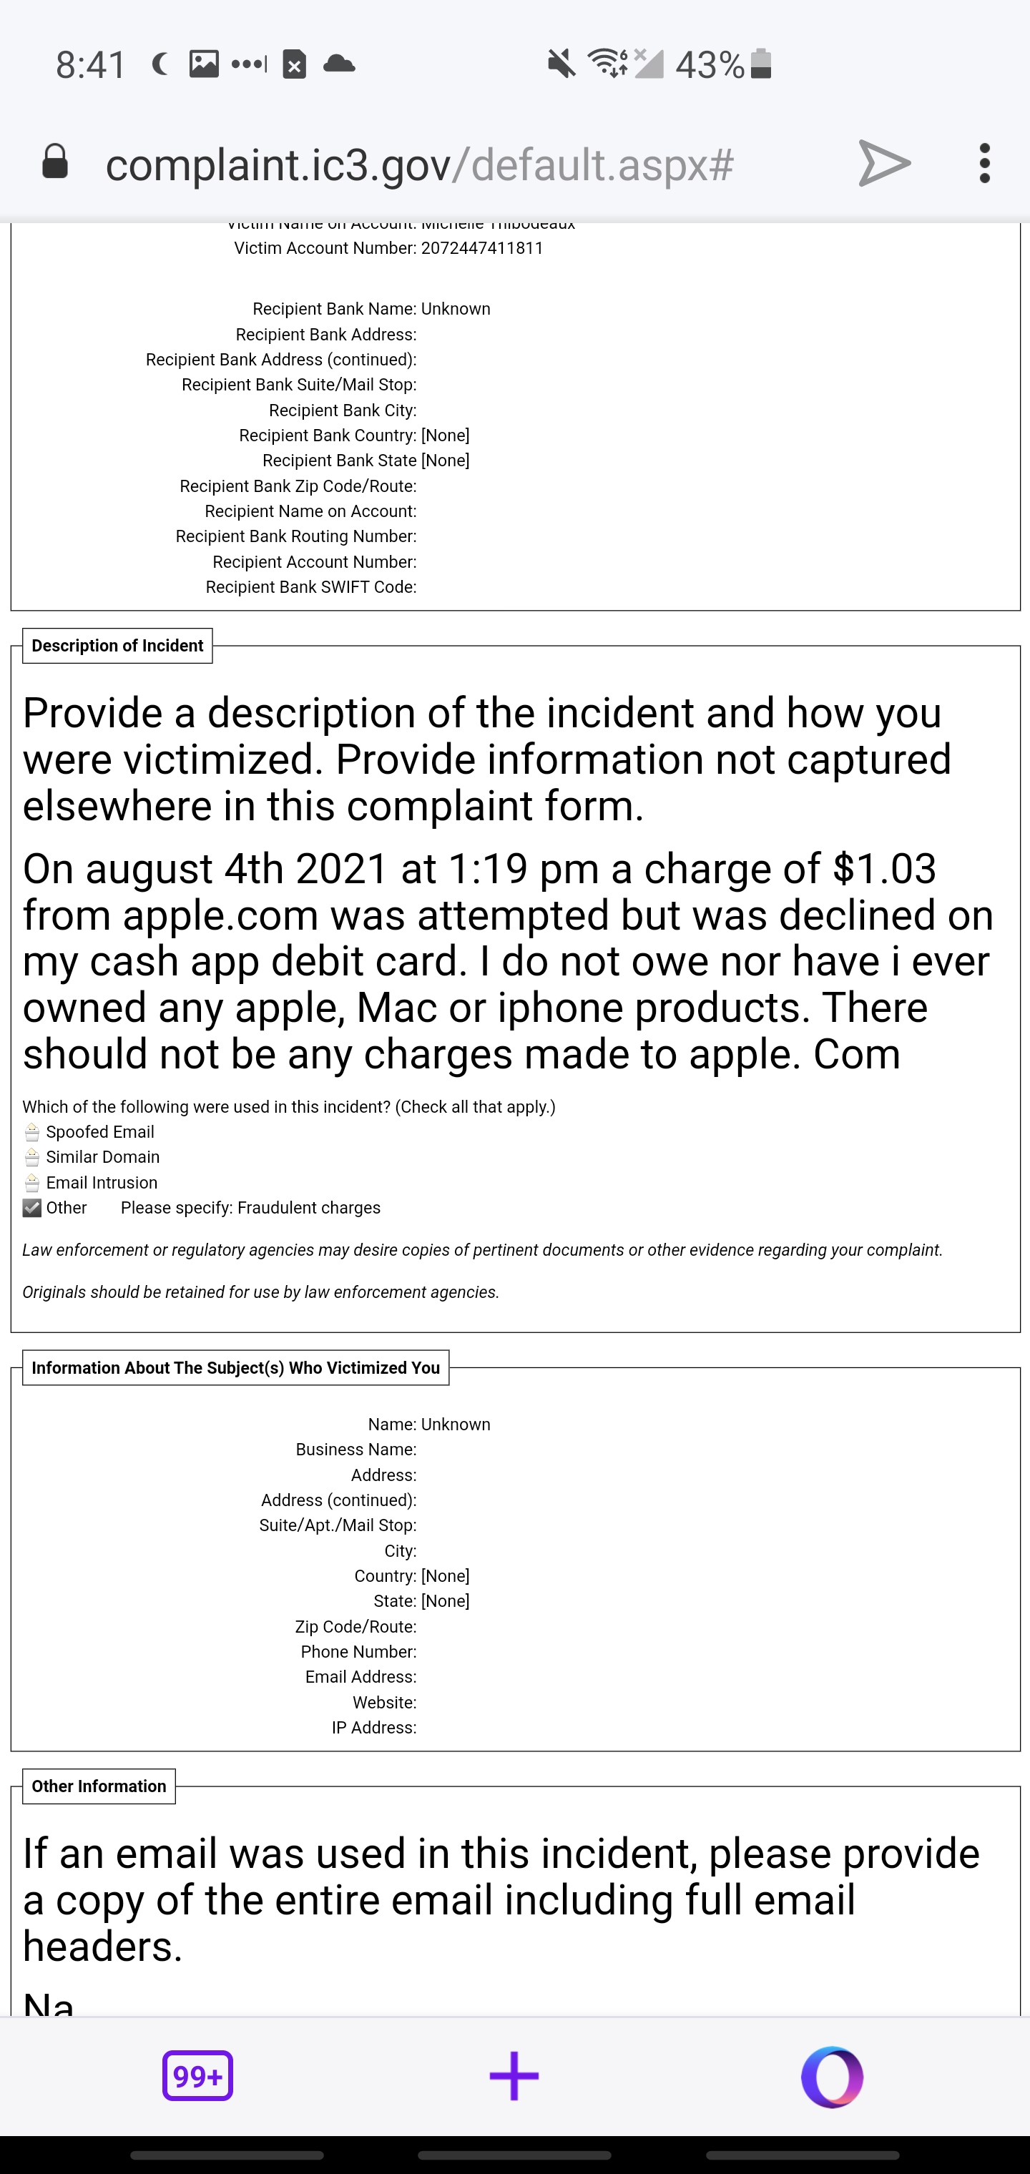Tap the muted sound status icon
This screenshot has width=1030, height=2174.
561,64
